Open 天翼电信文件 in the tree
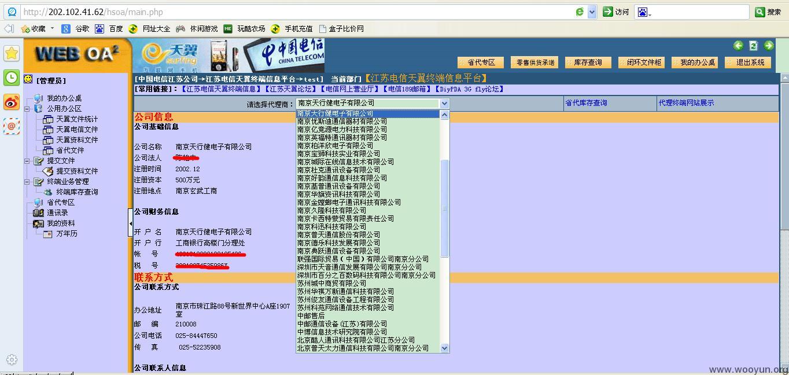789x375 pixels. [x=77, y=130]
